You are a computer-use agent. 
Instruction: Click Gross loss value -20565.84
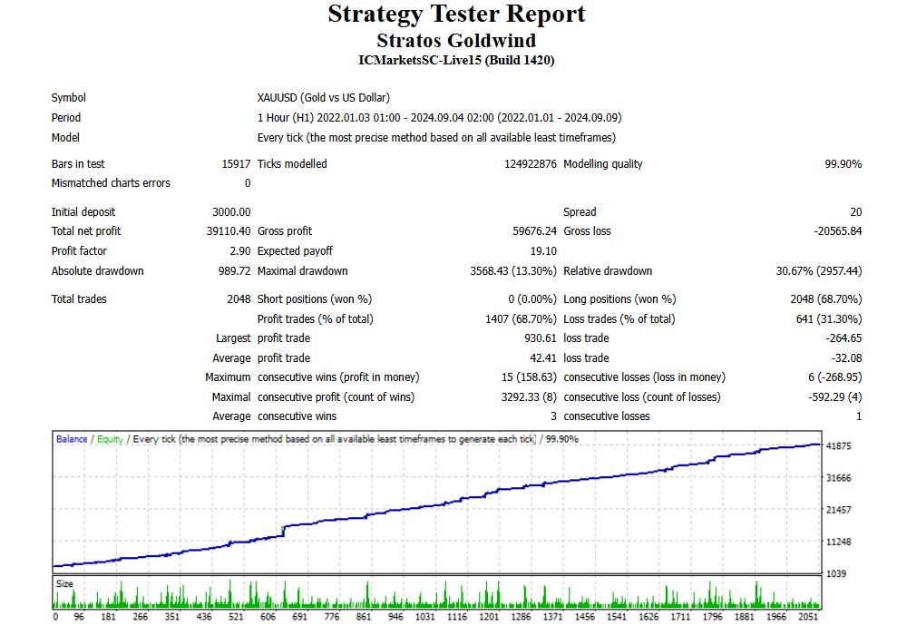[837, 230]
